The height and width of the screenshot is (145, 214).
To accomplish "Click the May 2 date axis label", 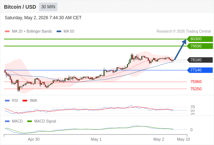I will [x=159, y=139].
